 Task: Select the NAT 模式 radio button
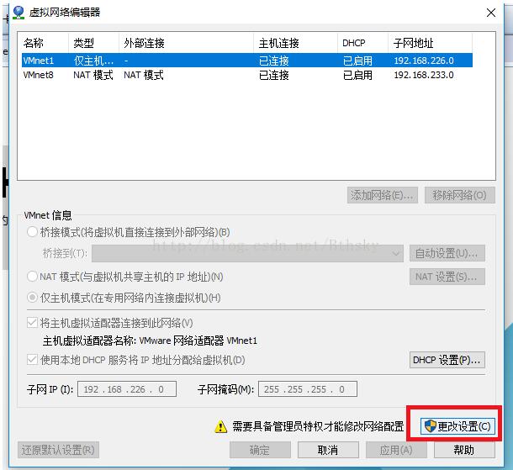pos(33,276)
